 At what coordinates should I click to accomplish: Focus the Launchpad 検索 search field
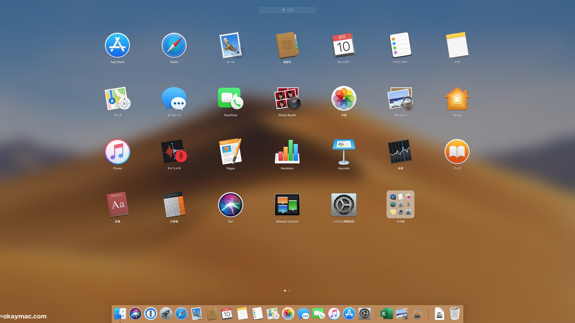click(x=287, y=10)
